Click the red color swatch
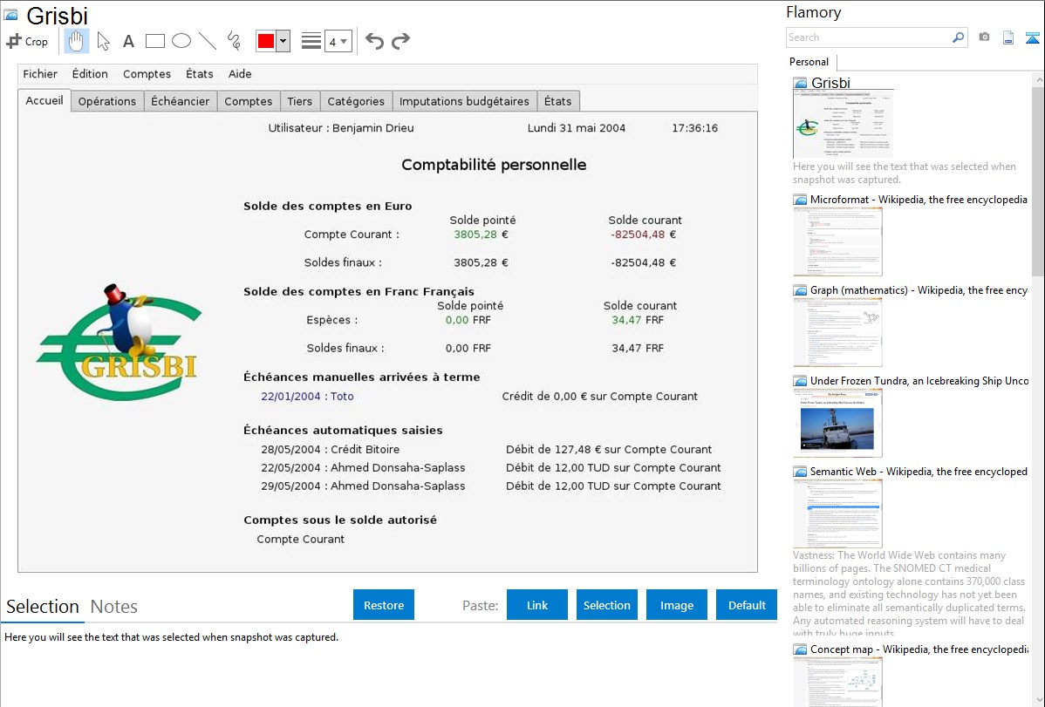 pyautogui.click(x=266, y=41)
